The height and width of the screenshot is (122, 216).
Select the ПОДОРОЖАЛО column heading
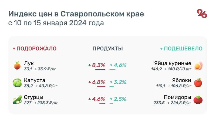(x=36, y=49)
